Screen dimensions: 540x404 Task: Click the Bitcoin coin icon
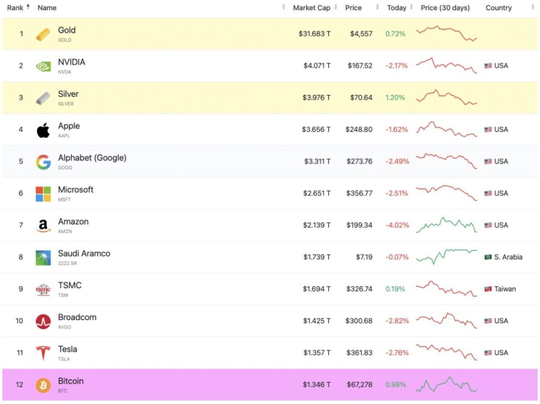[x=43, y=385]
